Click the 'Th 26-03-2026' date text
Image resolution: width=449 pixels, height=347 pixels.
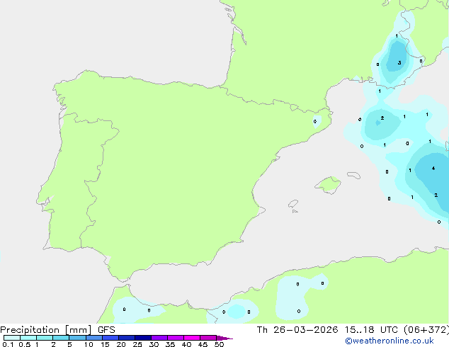coord(297,330)
